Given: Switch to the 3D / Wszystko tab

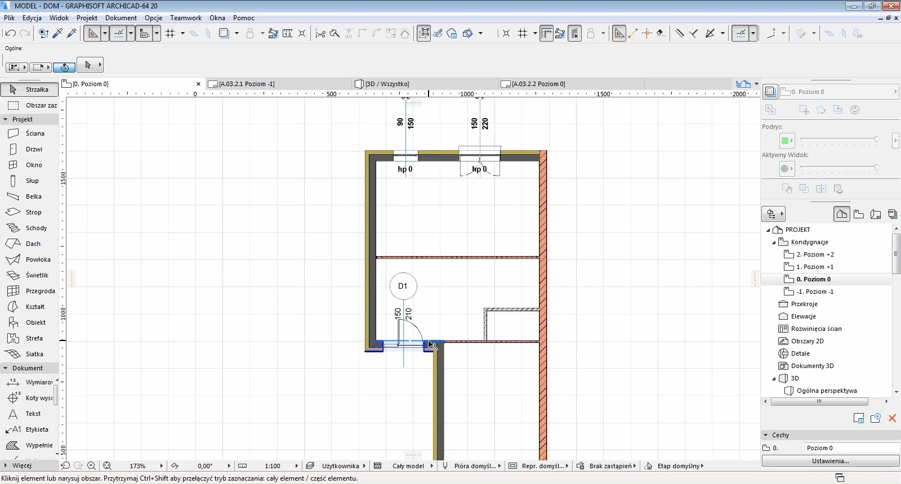Looking at the screenshot, I should [387, 84].
